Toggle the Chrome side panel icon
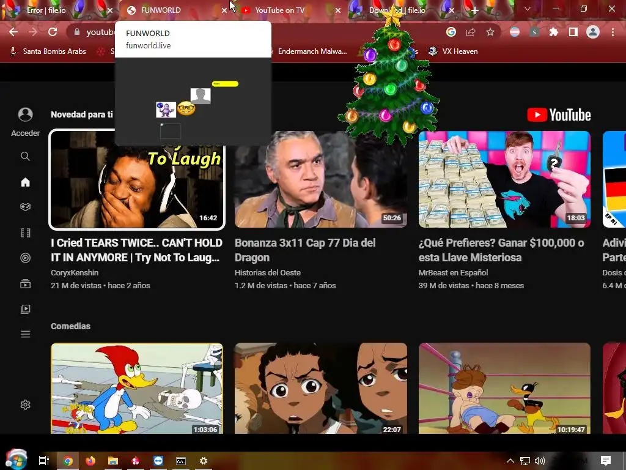The width and height of the screenshot is (626, 470). (573, 32)
